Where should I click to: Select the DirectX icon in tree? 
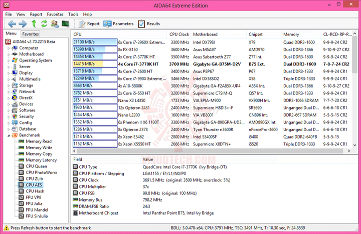click(15, 97)
